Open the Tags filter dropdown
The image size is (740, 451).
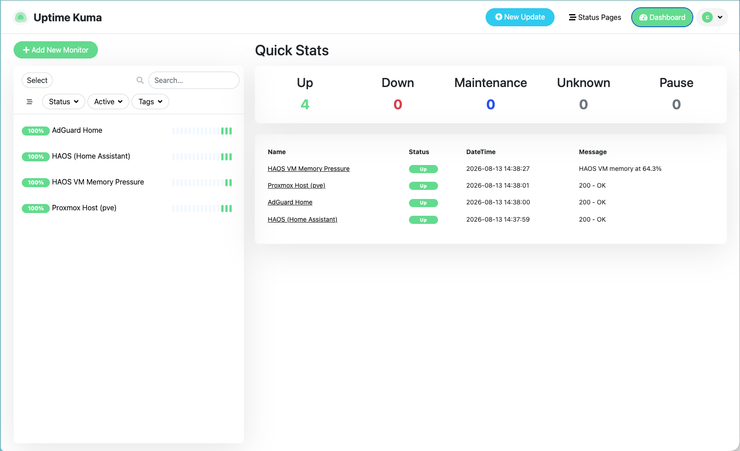click(x=150, y=102)
